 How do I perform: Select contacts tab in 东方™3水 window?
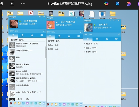50,36
